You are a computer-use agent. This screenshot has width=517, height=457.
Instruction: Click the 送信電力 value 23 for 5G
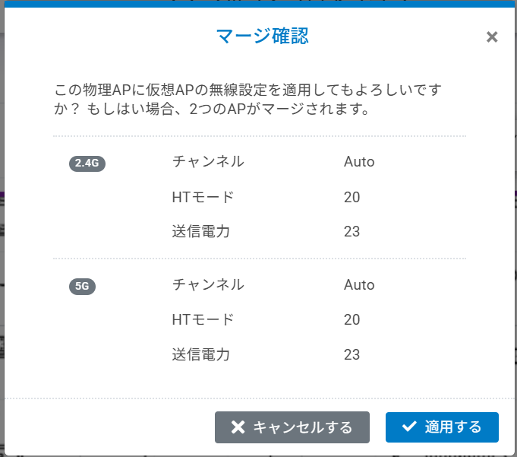[x=351, y=355]
